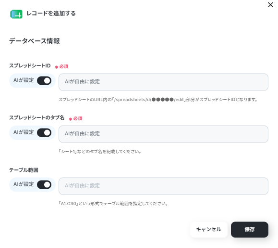Toggle AI setting for テーブル範囲

pyautogui.click(x=44, y=184)
